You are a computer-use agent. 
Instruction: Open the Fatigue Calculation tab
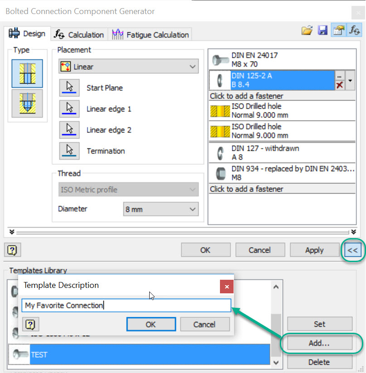[x=150, y=35]
